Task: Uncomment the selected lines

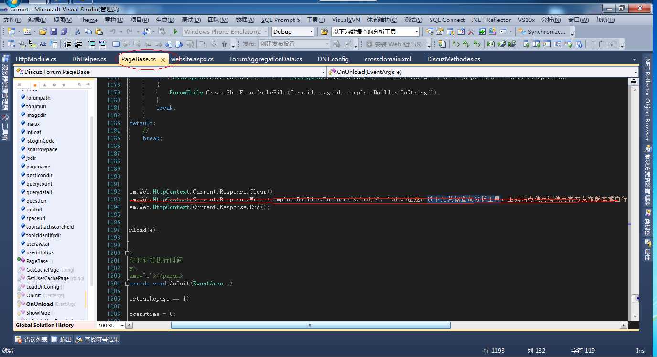Action: (x=102, y=44)
